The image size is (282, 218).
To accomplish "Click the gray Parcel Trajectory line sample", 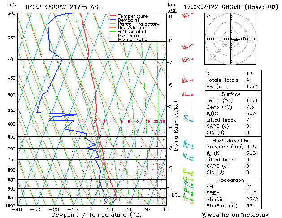I will click(x=113, y=24).
